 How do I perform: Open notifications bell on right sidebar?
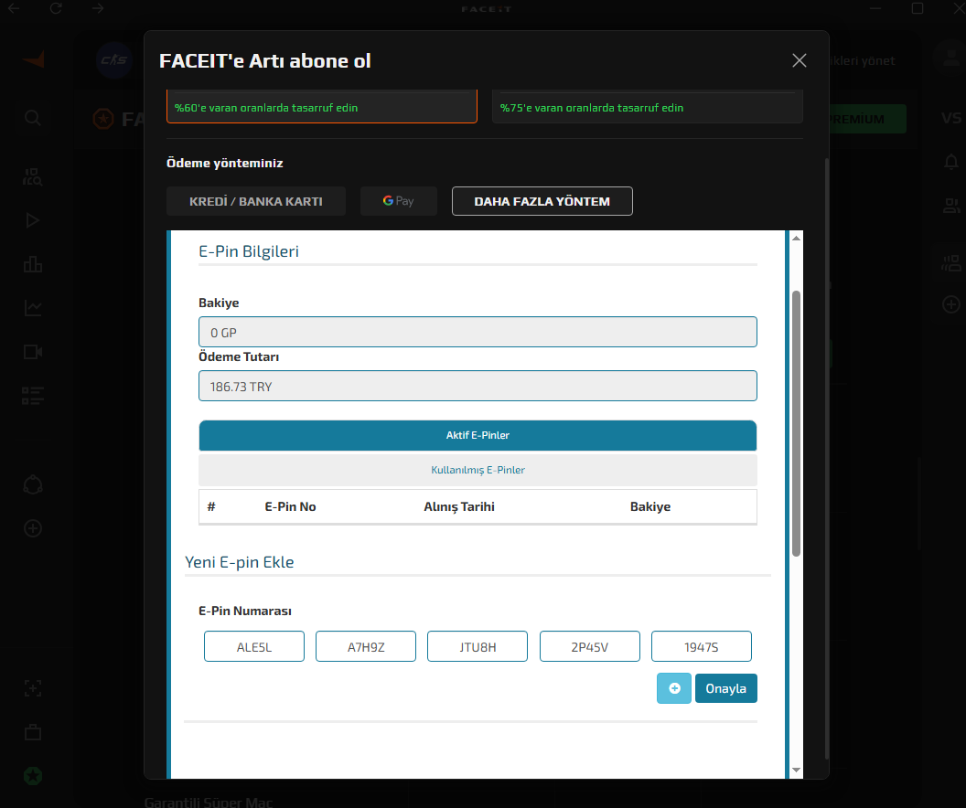pyautogui.click(x=951, y=161)
